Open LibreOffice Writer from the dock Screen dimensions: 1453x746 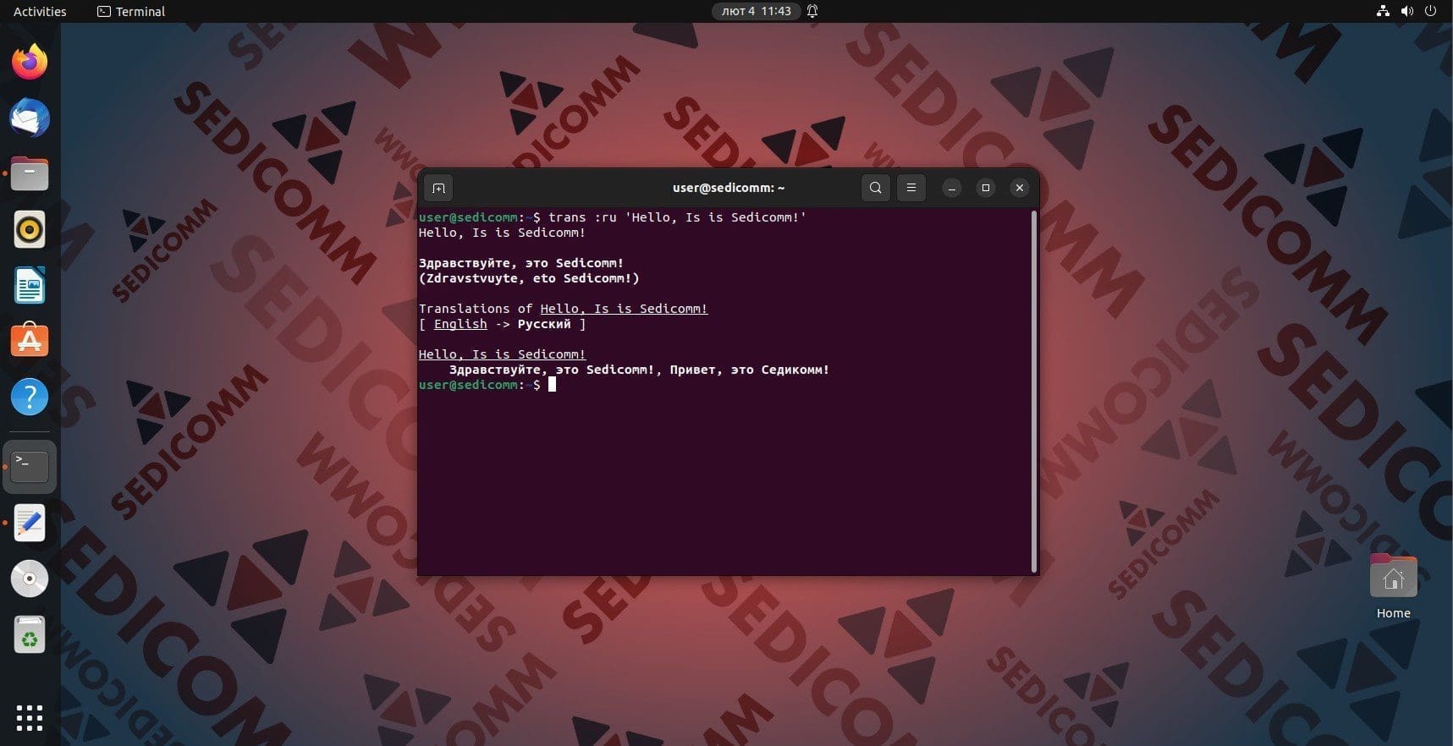point(30,286)
